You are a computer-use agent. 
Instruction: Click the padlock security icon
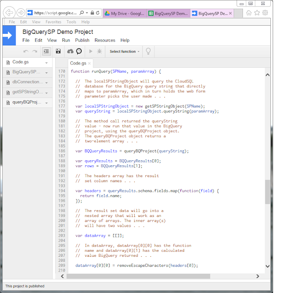pos(92,13)
